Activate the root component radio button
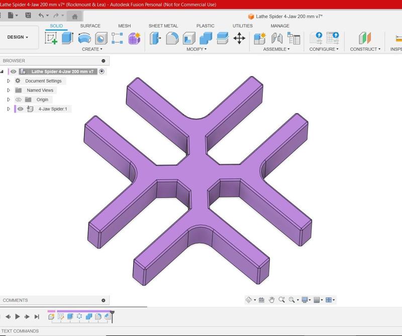 [x=102, y=71]
